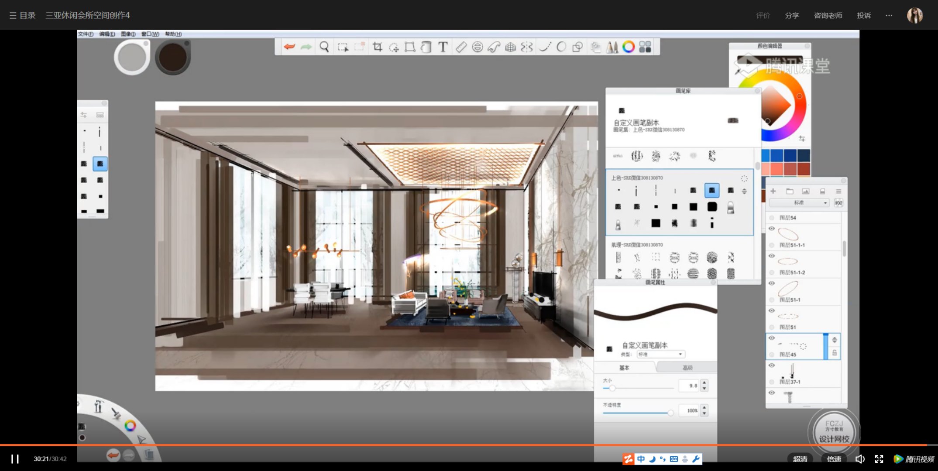Click the 分享 share button

click(792, 15)
